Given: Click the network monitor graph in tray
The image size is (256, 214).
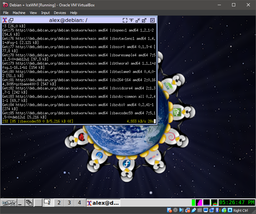Looking at the screenshot, I should 215,202.
